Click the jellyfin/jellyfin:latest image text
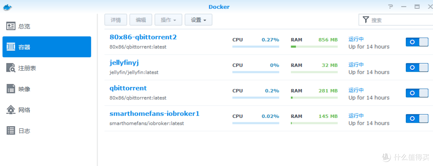The height and width of the screenshot is (166, 433). 134,72
